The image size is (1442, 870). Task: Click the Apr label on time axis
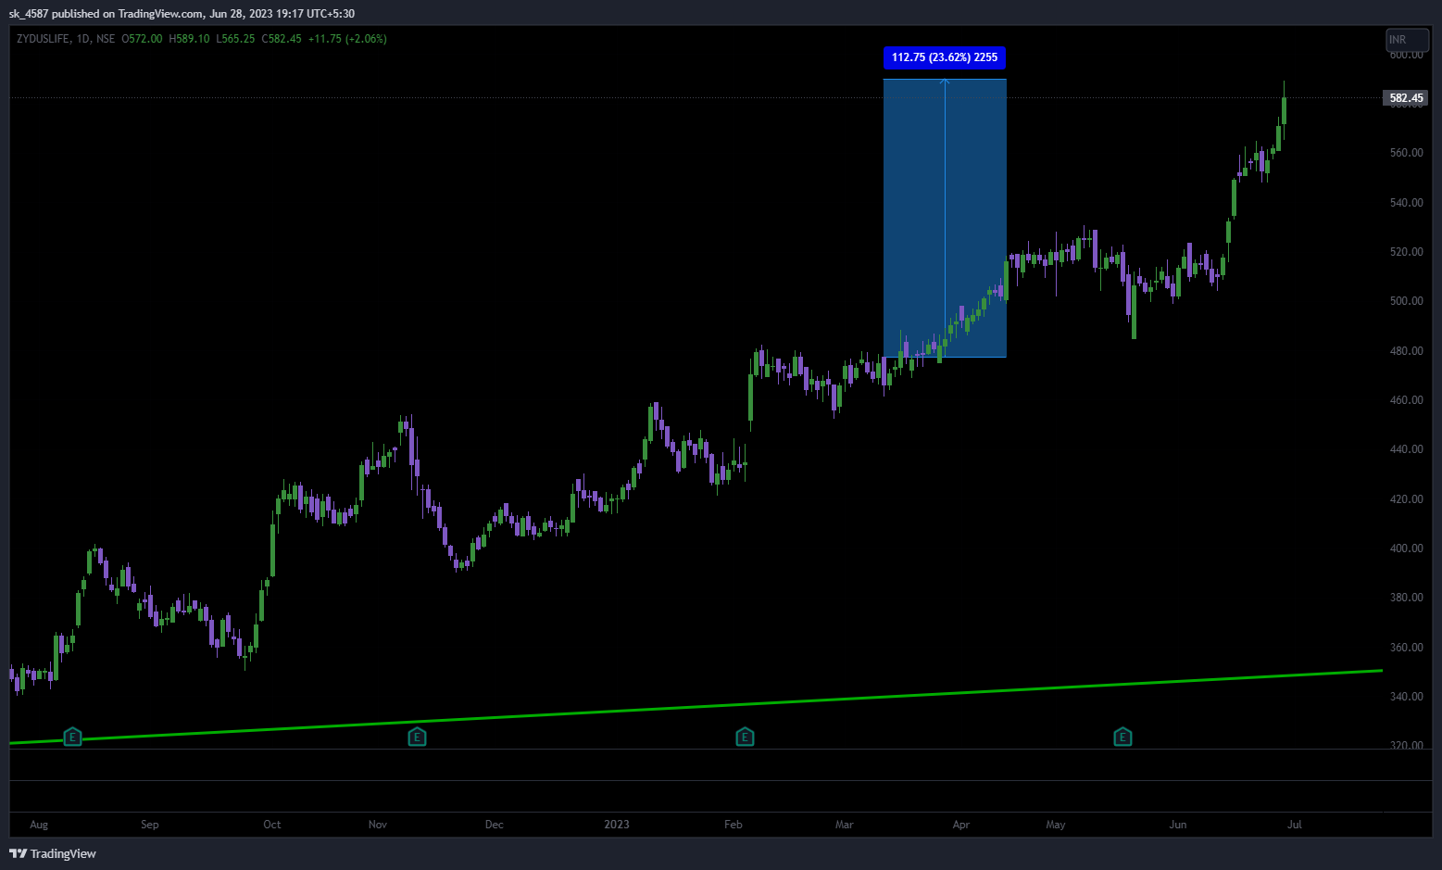point(961,825)
